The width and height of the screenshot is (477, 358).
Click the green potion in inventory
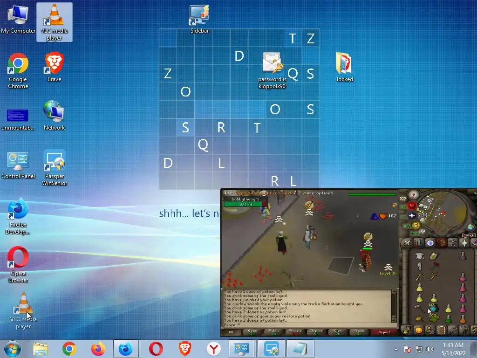[x=449, y=318]
